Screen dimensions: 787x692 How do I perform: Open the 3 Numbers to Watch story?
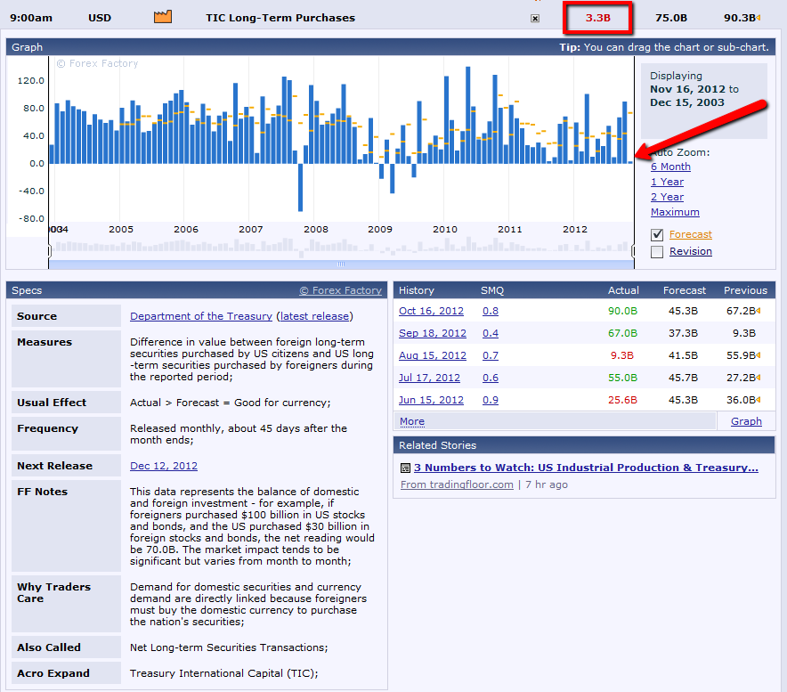coord(586,468)
